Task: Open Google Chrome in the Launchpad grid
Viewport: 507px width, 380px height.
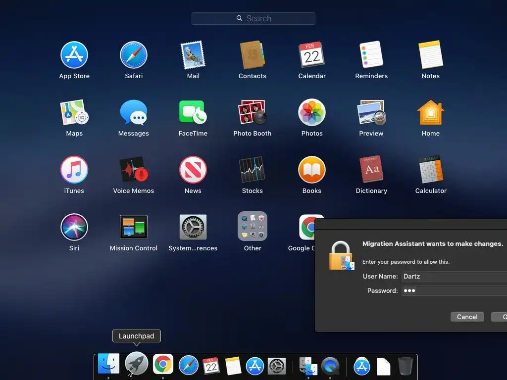Action: click(307, 227)
